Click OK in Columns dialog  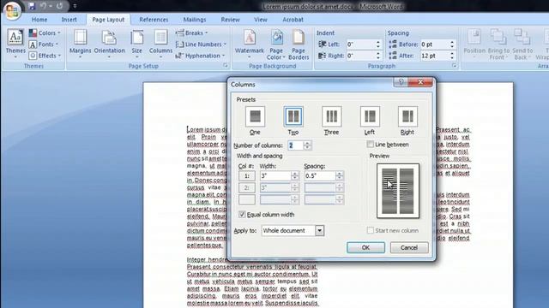(x=365, y=247)
